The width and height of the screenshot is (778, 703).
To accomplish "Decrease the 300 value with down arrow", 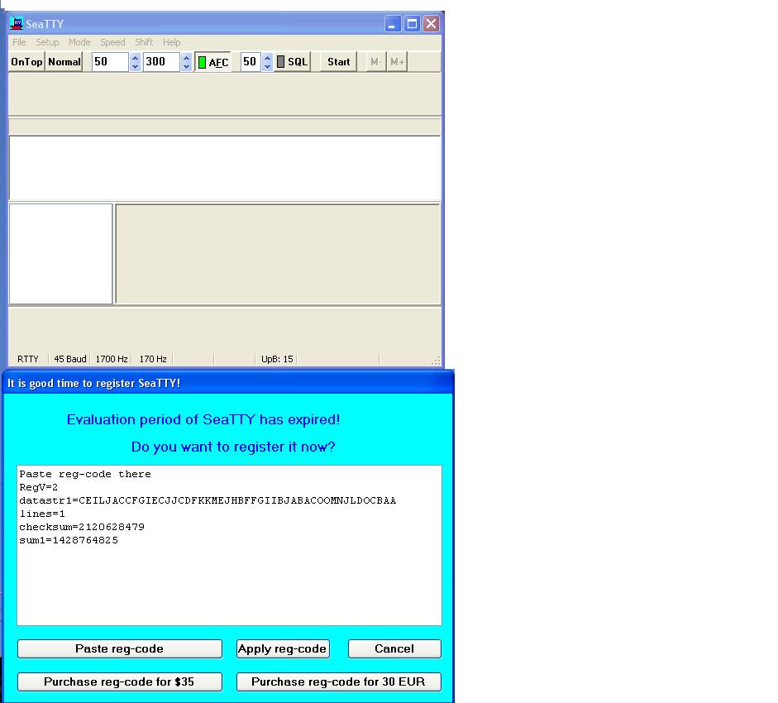I will click(186, 66).
